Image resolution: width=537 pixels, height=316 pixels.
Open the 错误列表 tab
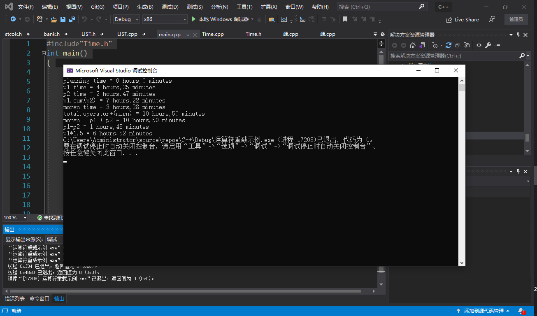point(15,299)
